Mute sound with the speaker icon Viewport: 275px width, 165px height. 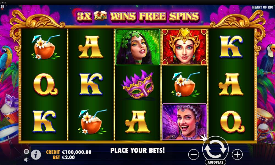[x=26, y=159]
